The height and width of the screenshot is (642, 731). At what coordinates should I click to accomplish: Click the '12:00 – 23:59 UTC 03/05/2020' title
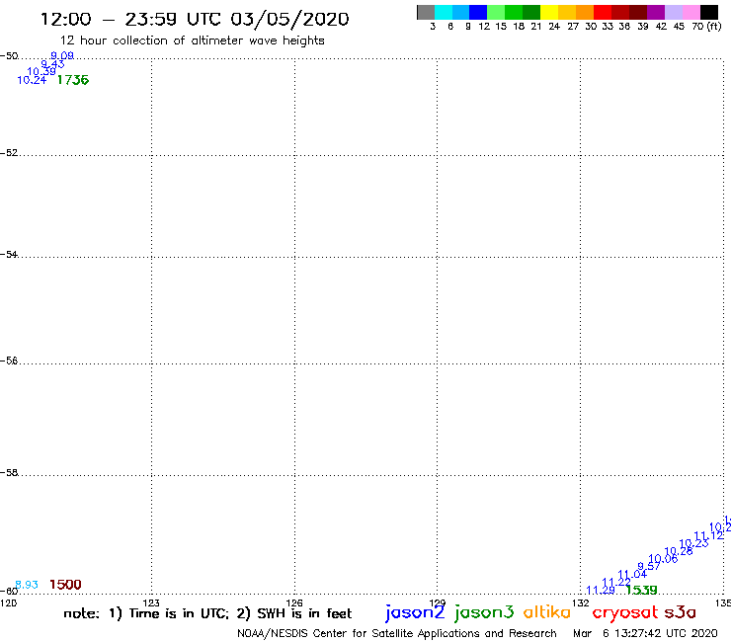click(x=195, y=19)
